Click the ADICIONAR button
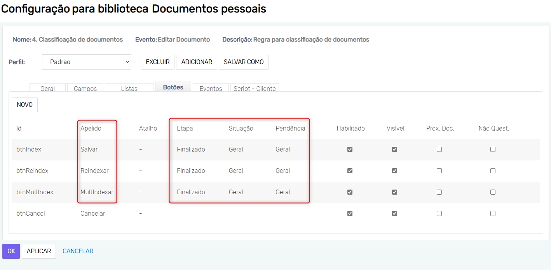This screenshot has width=551, height=270. pos(197,62)
